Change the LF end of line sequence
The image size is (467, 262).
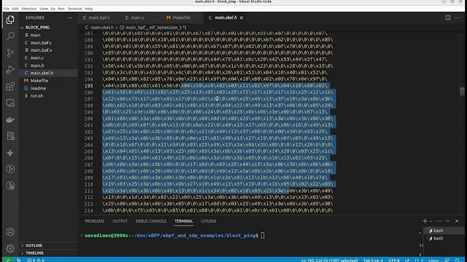click(407, 260)
